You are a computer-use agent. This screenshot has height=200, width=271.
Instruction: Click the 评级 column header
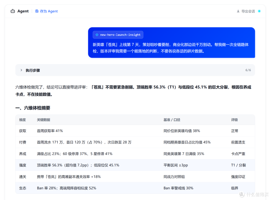point(235,120)
